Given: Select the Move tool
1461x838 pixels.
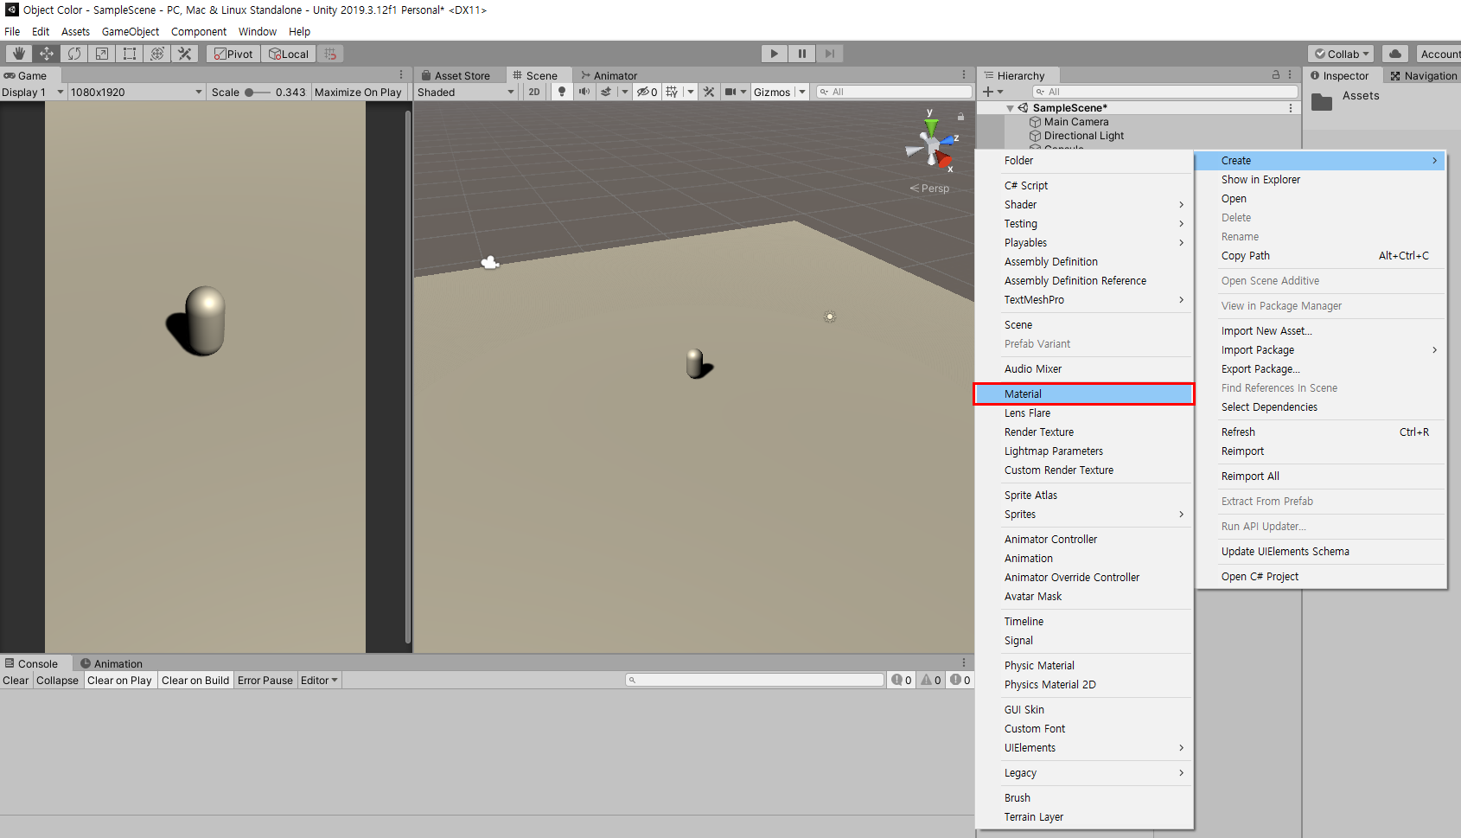Looking at the screenshot, I should pyautogui.click(x=47, y=54).
